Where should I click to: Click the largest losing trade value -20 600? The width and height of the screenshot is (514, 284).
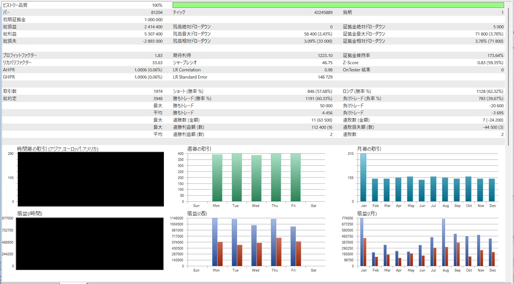pos(496,105)
